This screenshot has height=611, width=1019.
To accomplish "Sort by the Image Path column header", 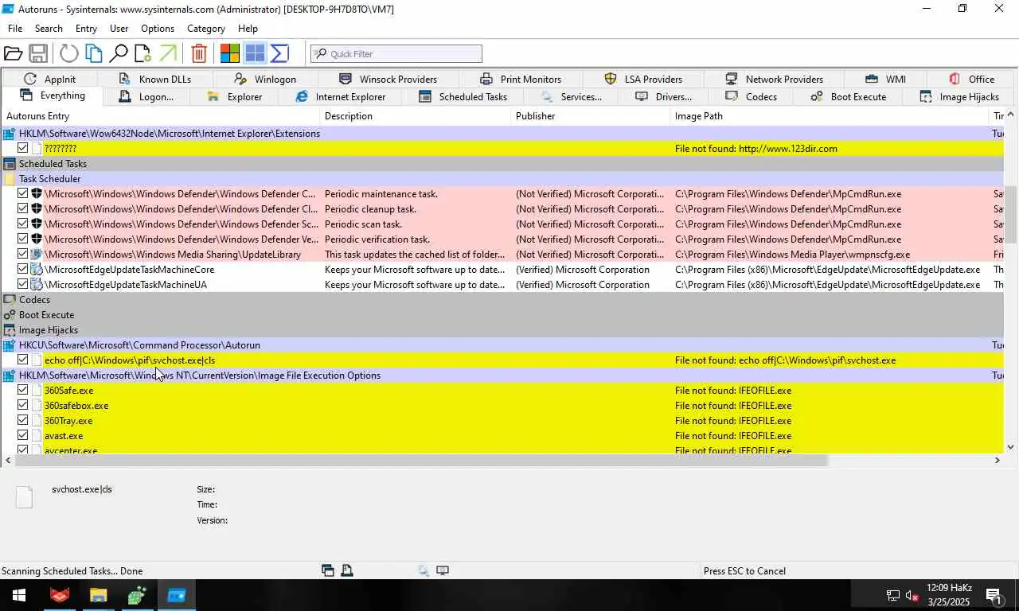I will [830, 116].
